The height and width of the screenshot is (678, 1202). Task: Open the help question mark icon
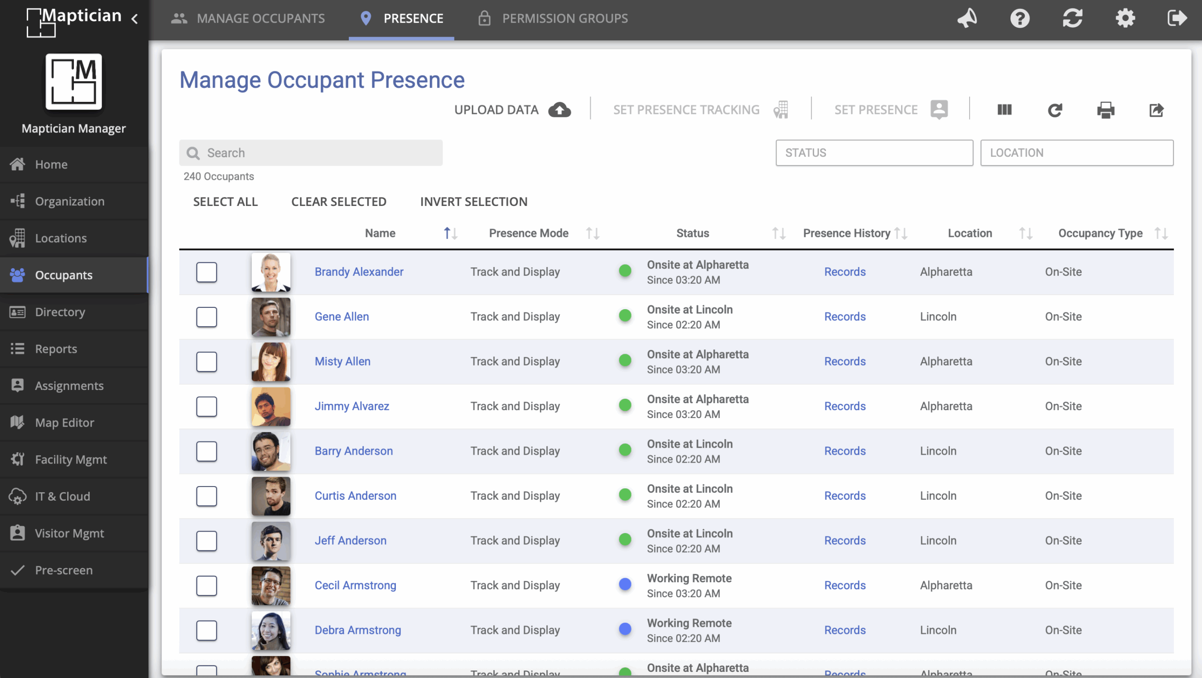tap(1020, 18)
